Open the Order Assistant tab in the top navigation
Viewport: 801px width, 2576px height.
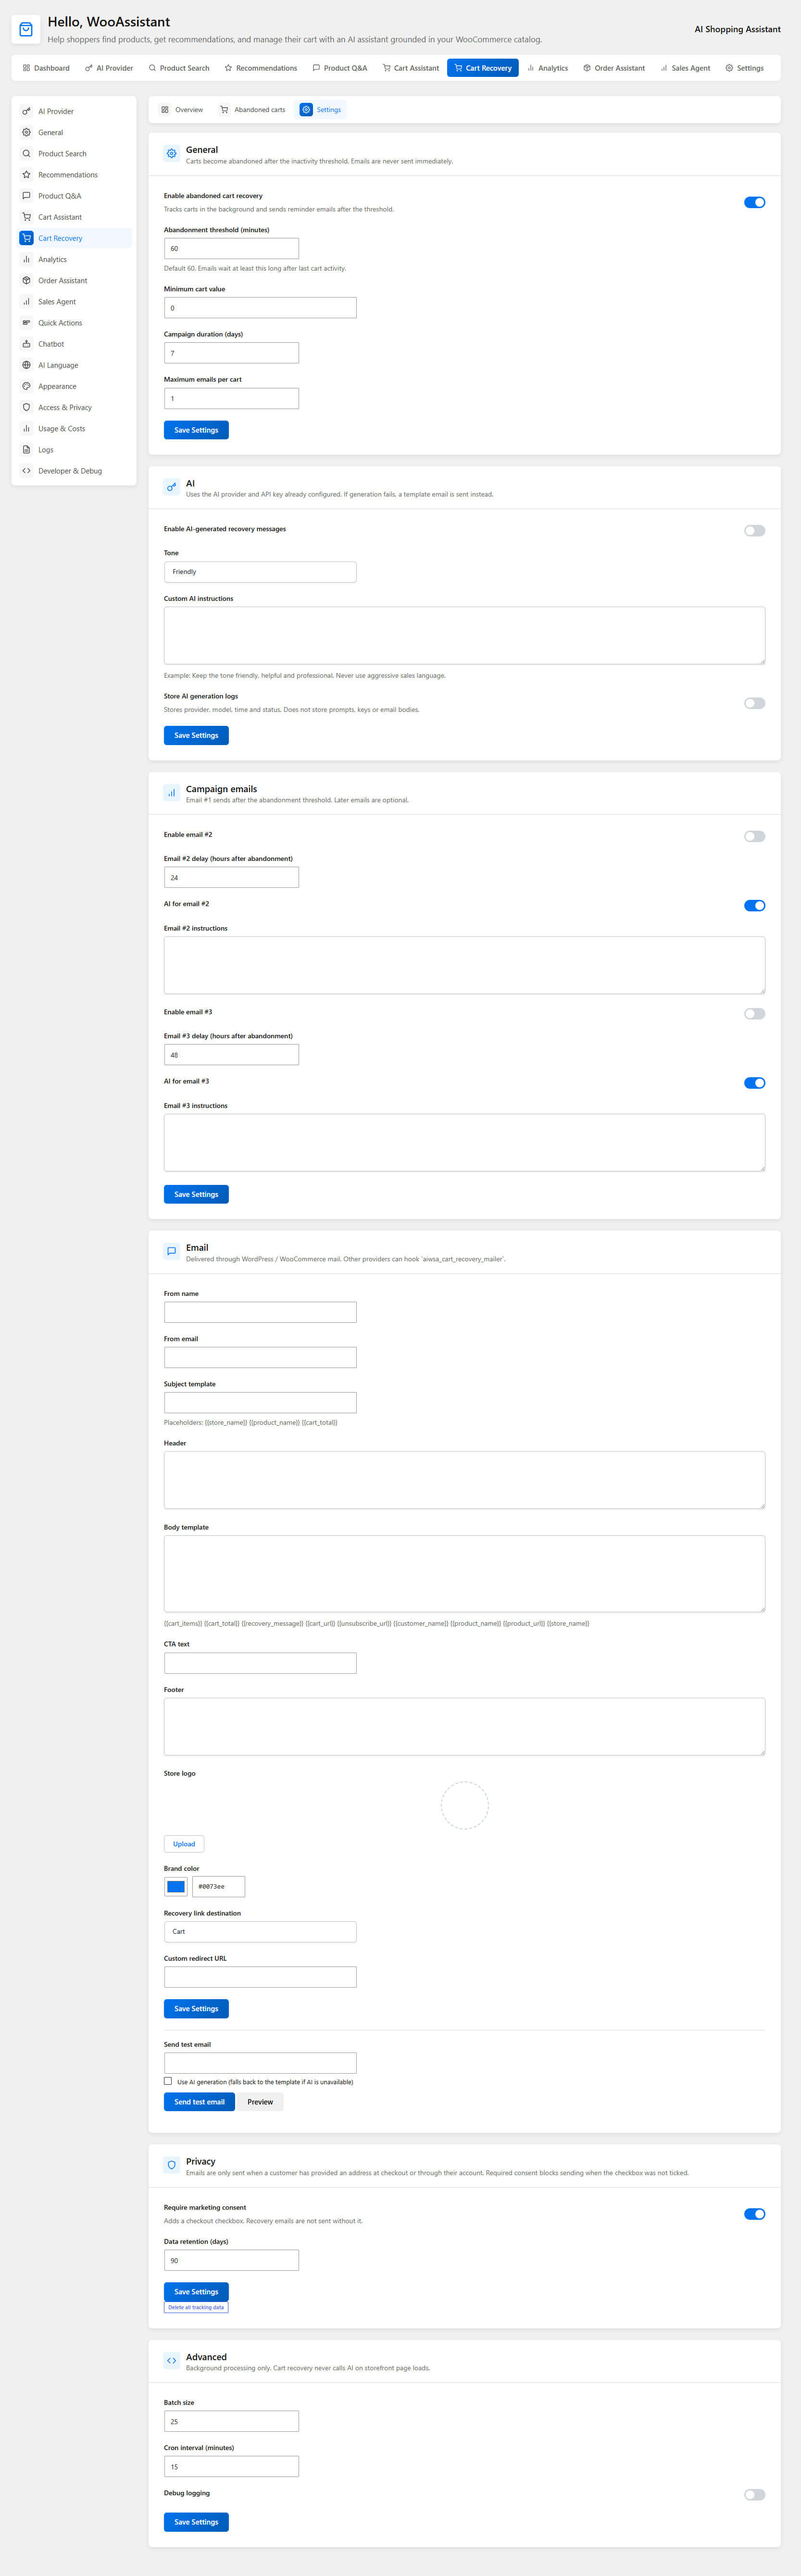click(614, 68)
